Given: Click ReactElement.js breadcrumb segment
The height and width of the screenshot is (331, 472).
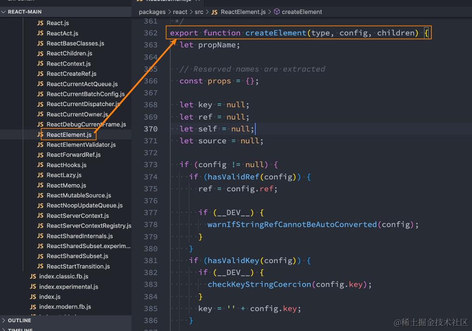Looking at the screenshot, I should (x=243, y=12).
